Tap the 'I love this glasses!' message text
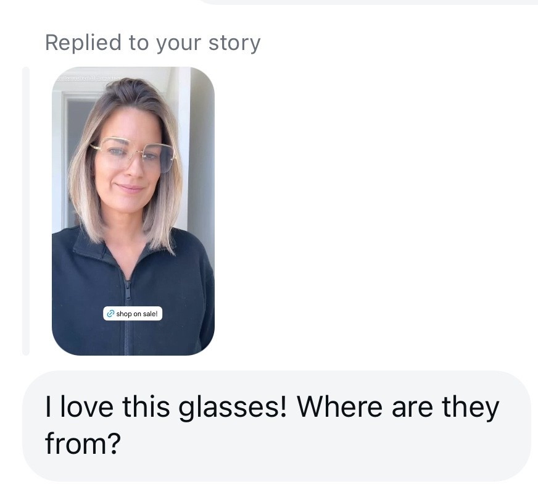Screen dimensions: 538x489 (271, 406)
